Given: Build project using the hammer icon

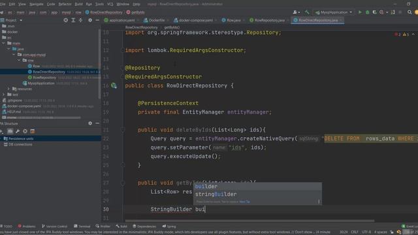Looking at the screenshot, I should point(307,12).
